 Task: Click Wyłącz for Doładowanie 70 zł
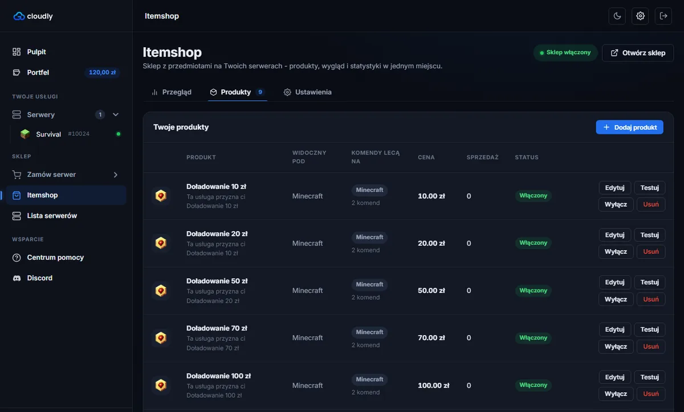[616, 347]
